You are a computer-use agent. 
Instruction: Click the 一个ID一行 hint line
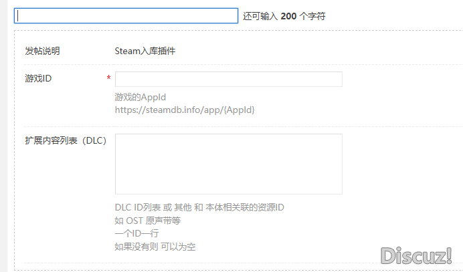(137, 233)
